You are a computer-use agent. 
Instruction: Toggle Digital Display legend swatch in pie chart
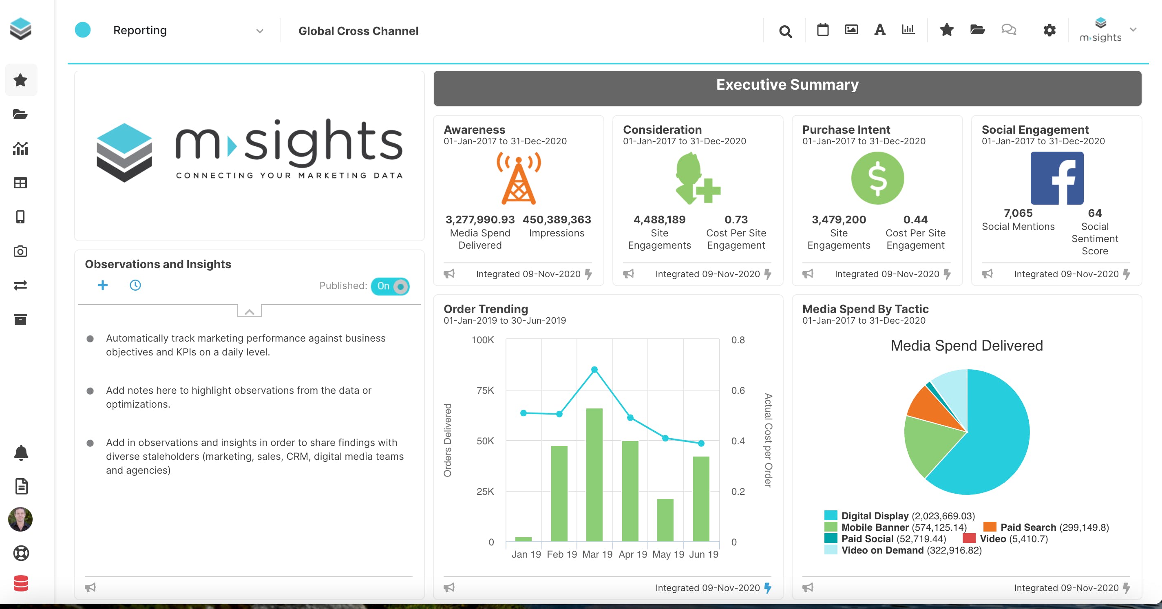click(831, 515)
